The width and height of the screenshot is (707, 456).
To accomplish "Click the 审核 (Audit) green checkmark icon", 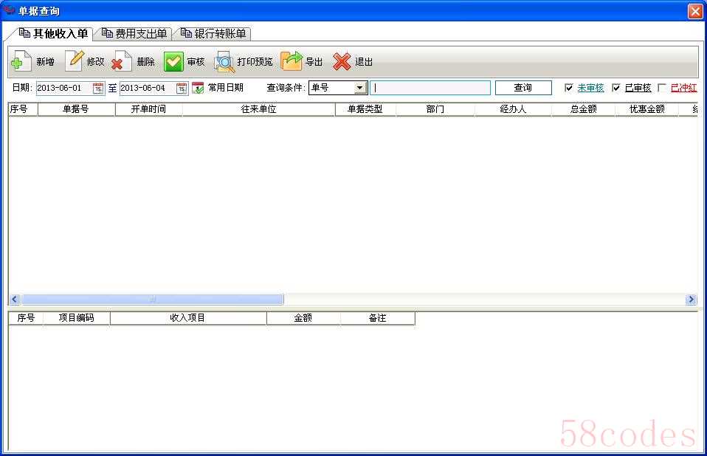I will (173, 61).
